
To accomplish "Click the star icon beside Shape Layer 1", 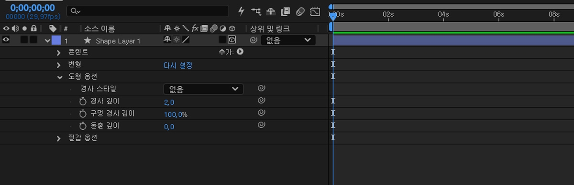I will tap(88, 41).
